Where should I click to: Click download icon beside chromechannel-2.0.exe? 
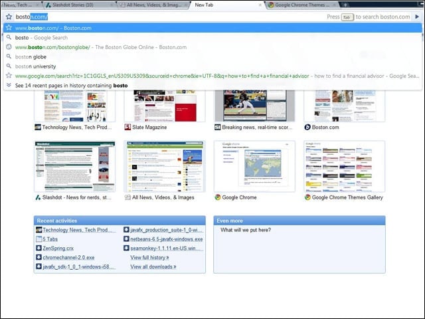coord(39,257)
